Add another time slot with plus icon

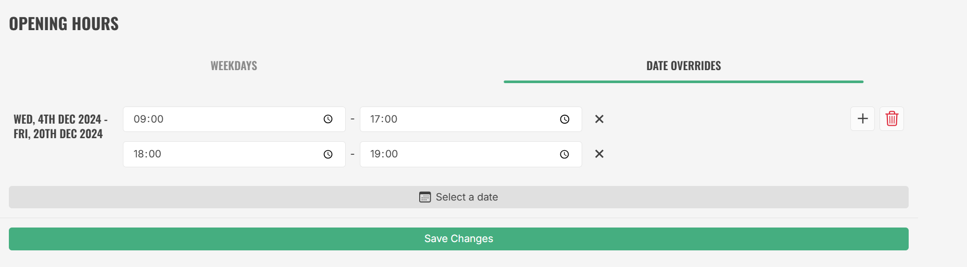tap(862, 118)
